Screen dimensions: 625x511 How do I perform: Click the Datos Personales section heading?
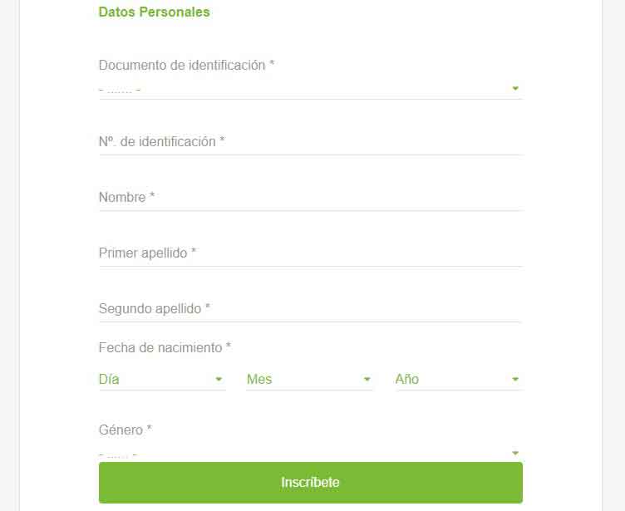[x=154, y=12]
